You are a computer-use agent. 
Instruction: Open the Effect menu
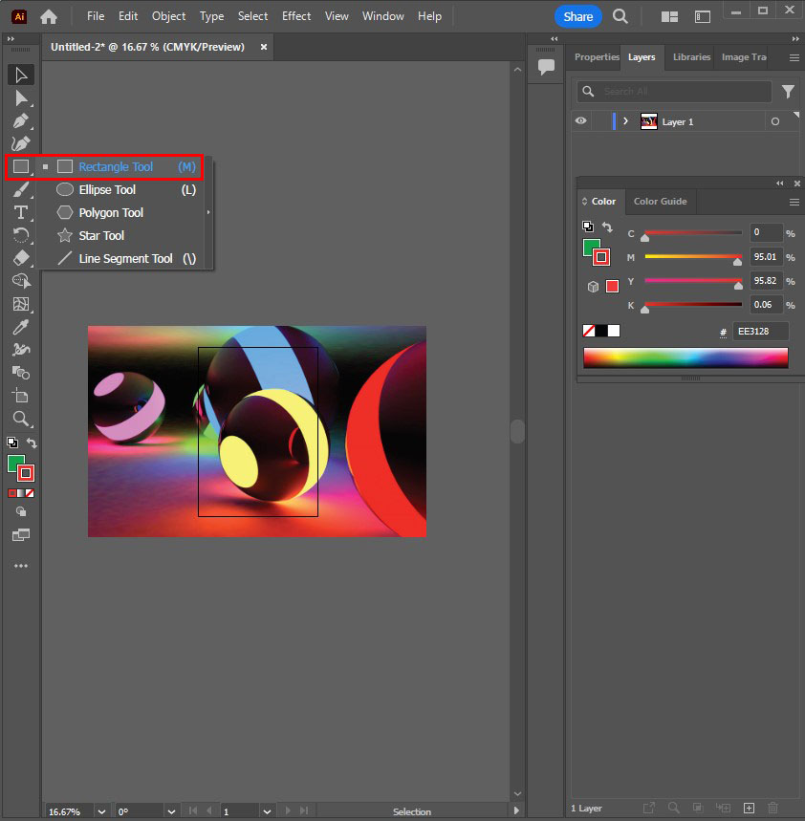tap(296, 16)
